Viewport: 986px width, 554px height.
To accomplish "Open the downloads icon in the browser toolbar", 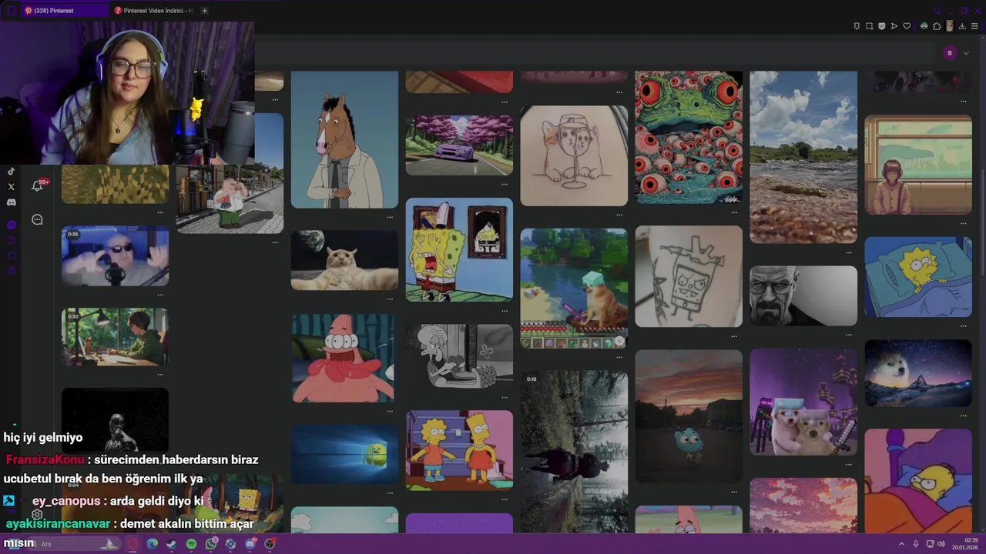I will 962,26.
